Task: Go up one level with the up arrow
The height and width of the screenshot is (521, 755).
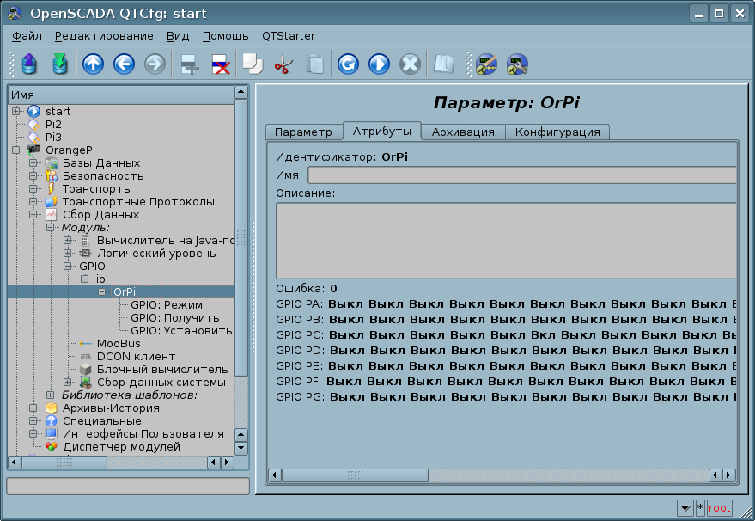Action: click(93, 64)
